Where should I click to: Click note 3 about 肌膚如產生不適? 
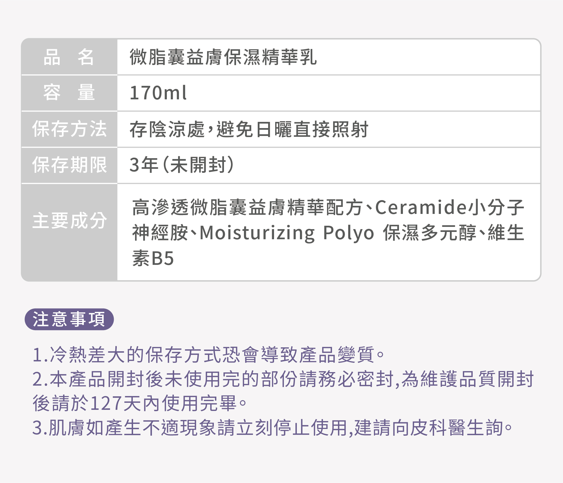click(x=272, y=428)
